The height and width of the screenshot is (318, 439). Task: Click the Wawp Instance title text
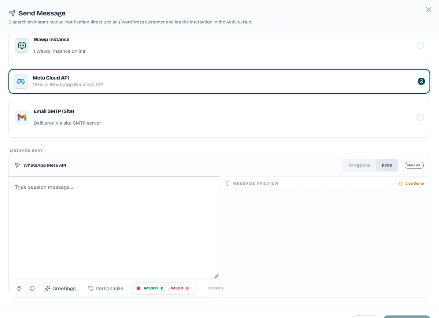pyautogui.click(x=52, y=40)
